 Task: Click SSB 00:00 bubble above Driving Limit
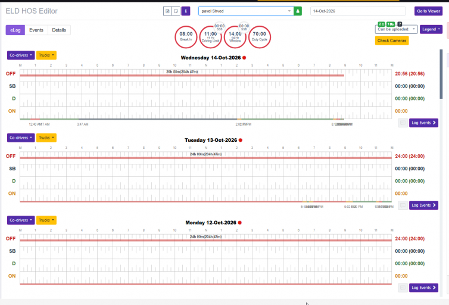[220, 27]
